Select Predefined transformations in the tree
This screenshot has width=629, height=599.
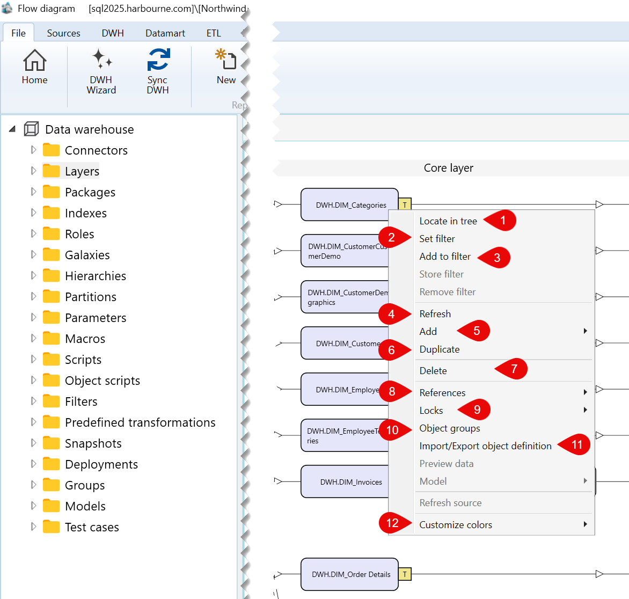(x=140, y=422)
